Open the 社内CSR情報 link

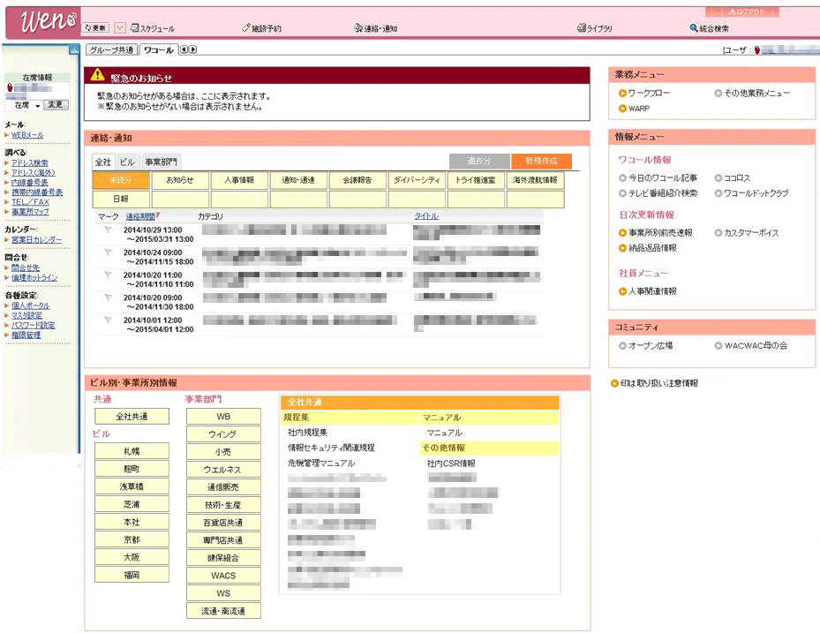451,463
